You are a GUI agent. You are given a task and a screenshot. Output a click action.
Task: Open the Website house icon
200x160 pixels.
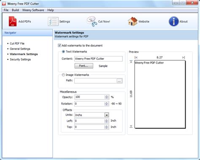[x=132, y=21]
